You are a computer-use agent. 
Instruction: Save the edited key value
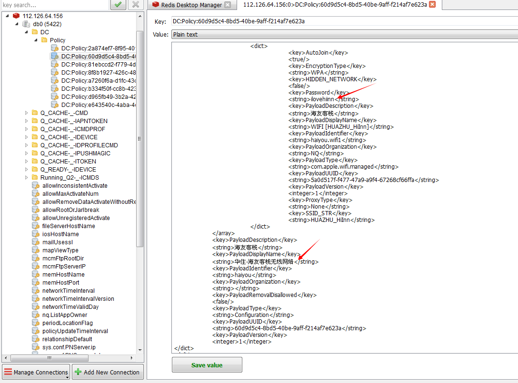pos(207,365)
